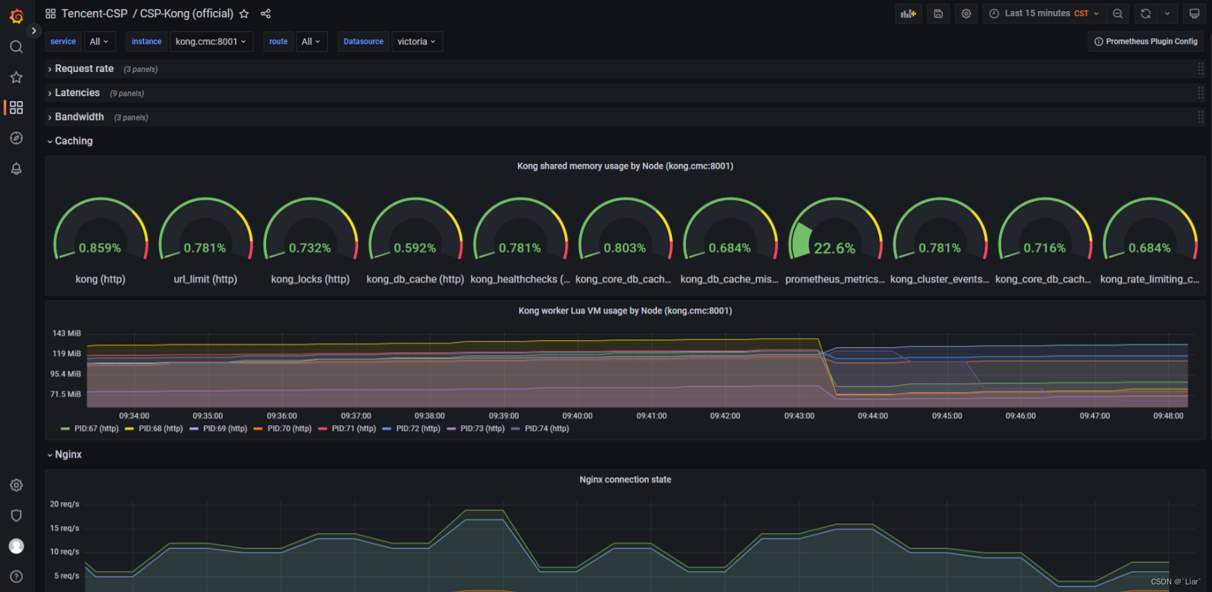Open the Explore compass icon
The image size is (1212, 592).
coord(17,138)
